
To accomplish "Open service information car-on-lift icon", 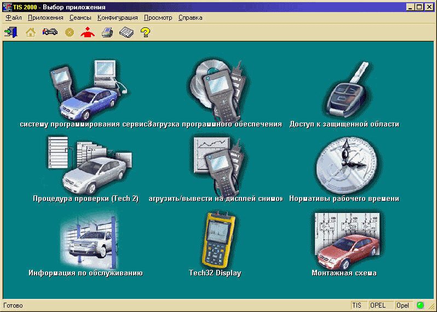I will click(x=89, y=240).
